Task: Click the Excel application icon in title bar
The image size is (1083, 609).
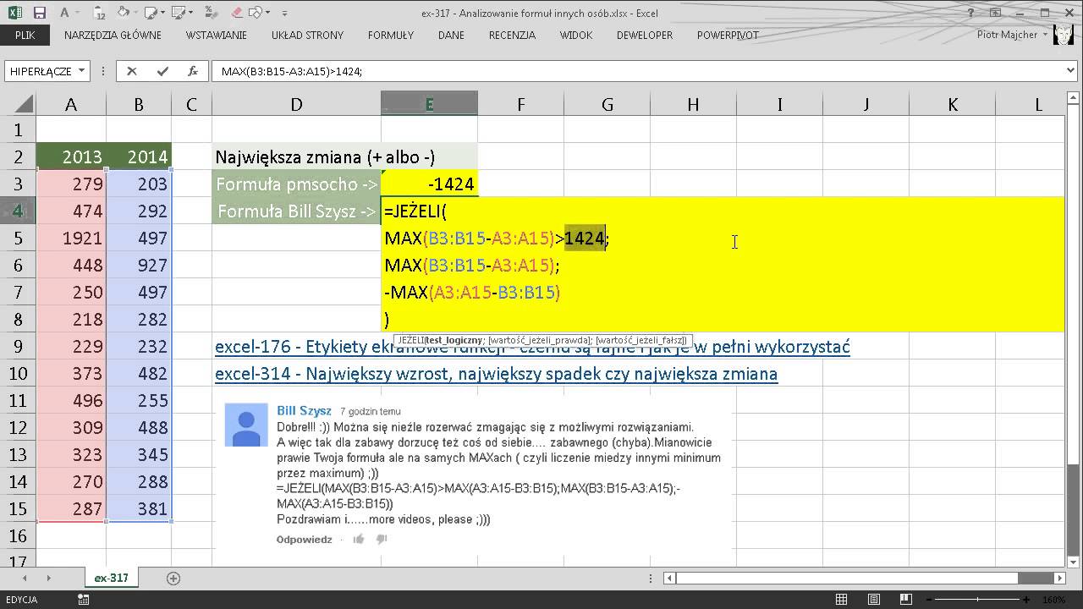Action: pyautogui.click(x=15, y=13)
